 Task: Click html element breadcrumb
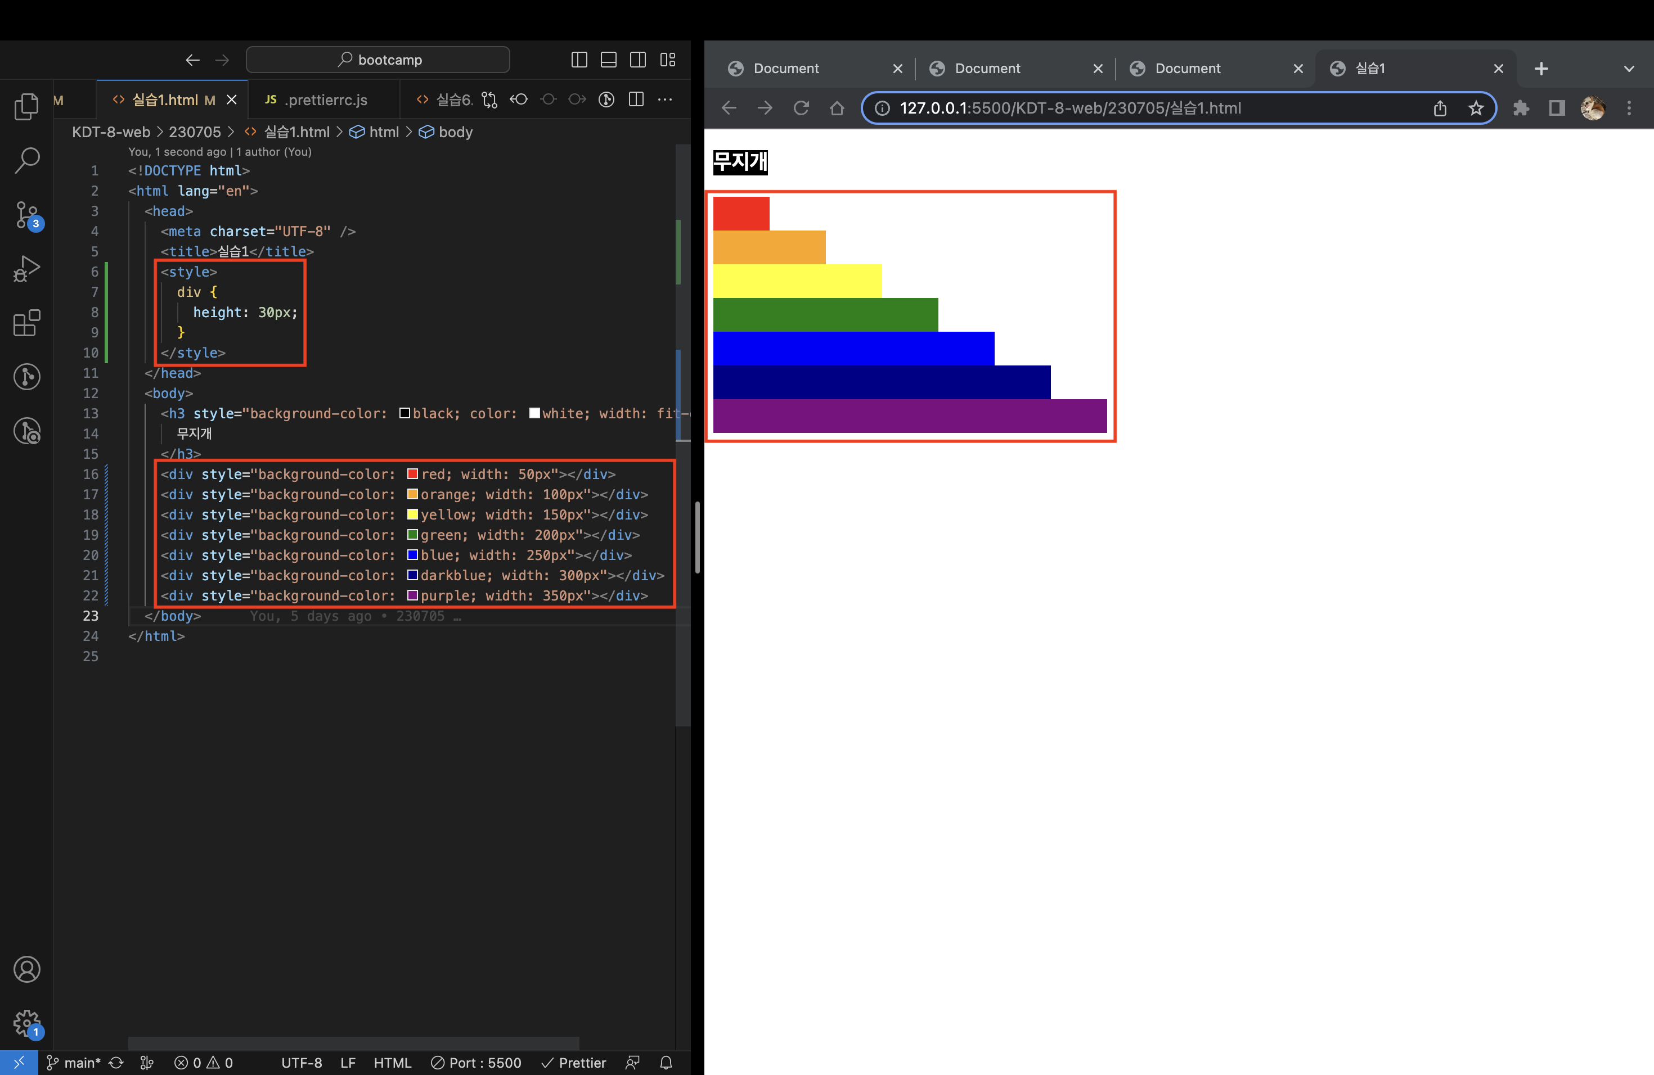[375, 132]
